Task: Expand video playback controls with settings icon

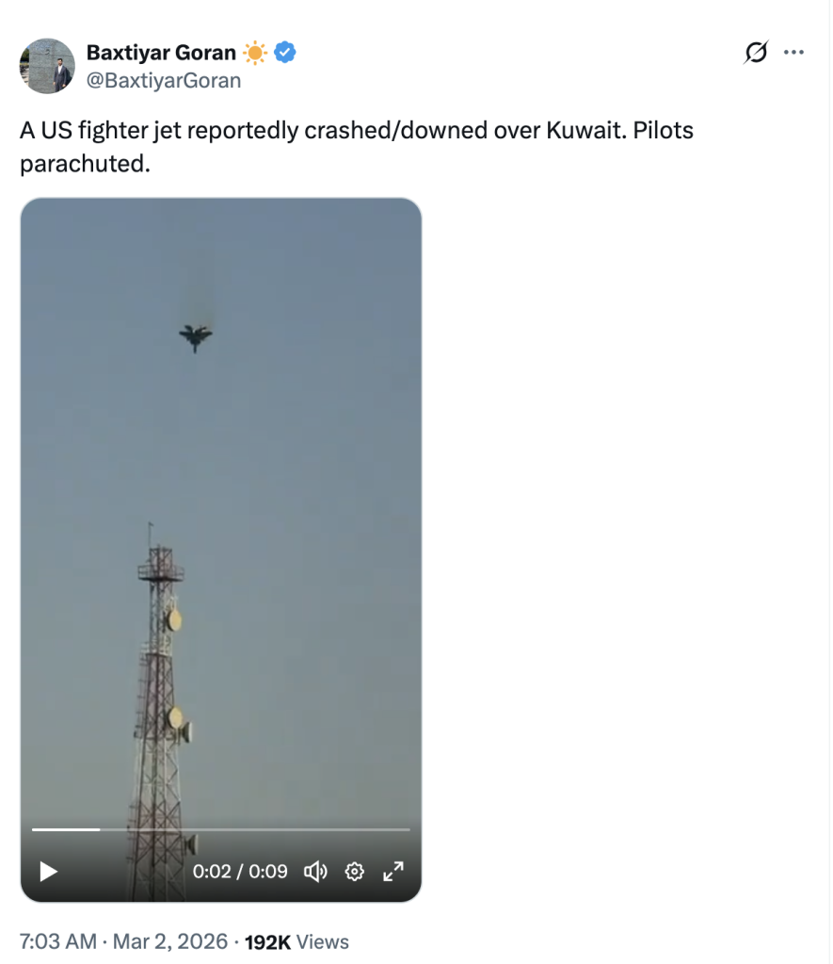Action: point(354,872)
